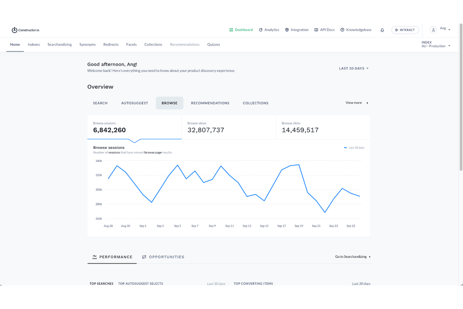Screen dimensions: 463x309
Task: Click the Constructor.io logo
Action: pyautogui.click(x=25, y=30)
